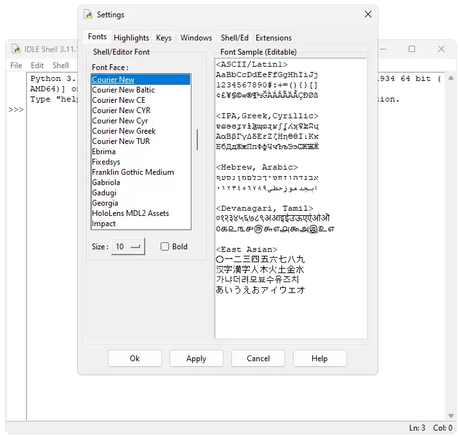Click the >>> prompt in IDLE Shell
Viewport: 460px width, 437px height.
(16, 109)
